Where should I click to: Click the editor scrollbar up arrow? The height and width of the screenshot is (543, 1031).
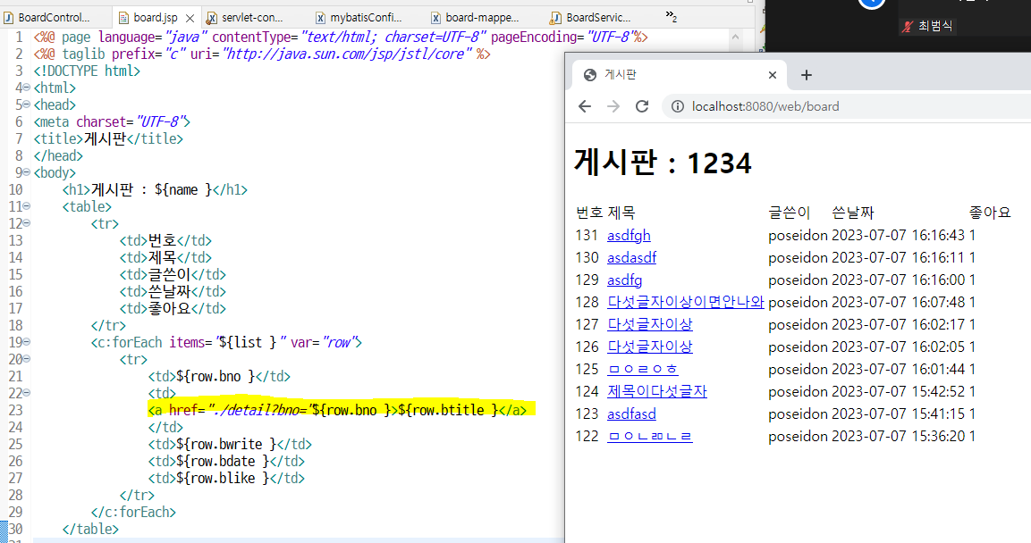pyautogui.click(x=735, y=37)
